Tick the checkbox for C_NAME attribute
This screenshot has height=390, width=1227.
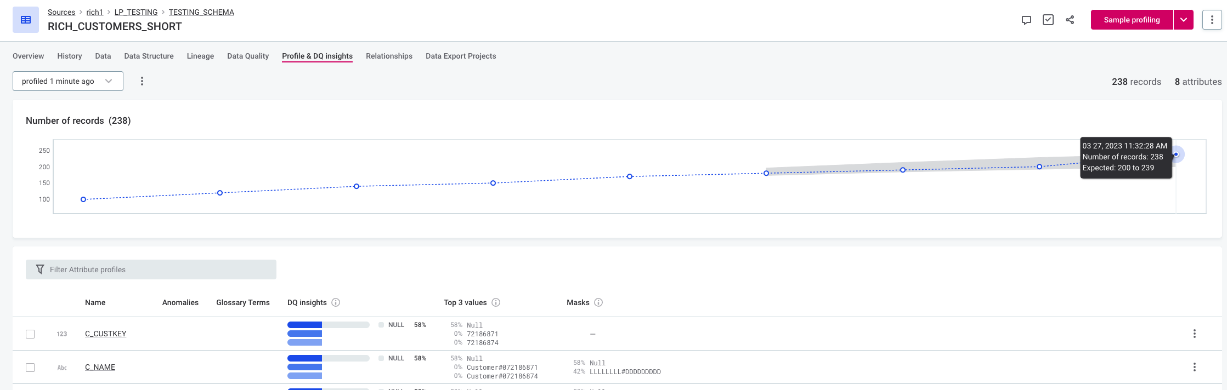click(x=30, y=368)
